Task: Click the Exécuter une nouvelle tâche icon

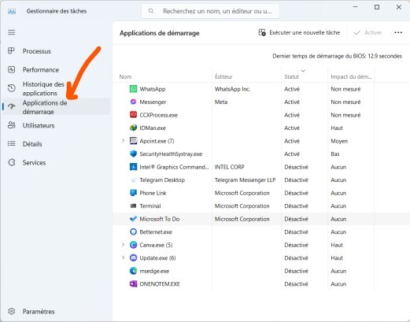Action: point(262,32)
